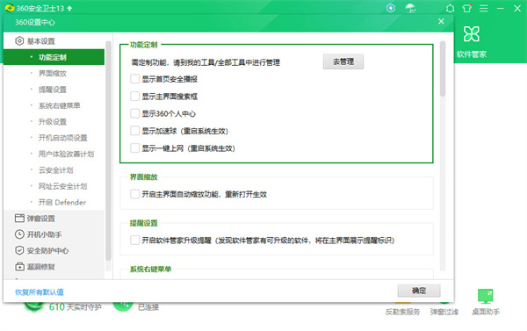The height and width of the screenshot is (331, 527).
Task: Click the 提醒设置 section heading in content
Action: (x=143, y=223)
